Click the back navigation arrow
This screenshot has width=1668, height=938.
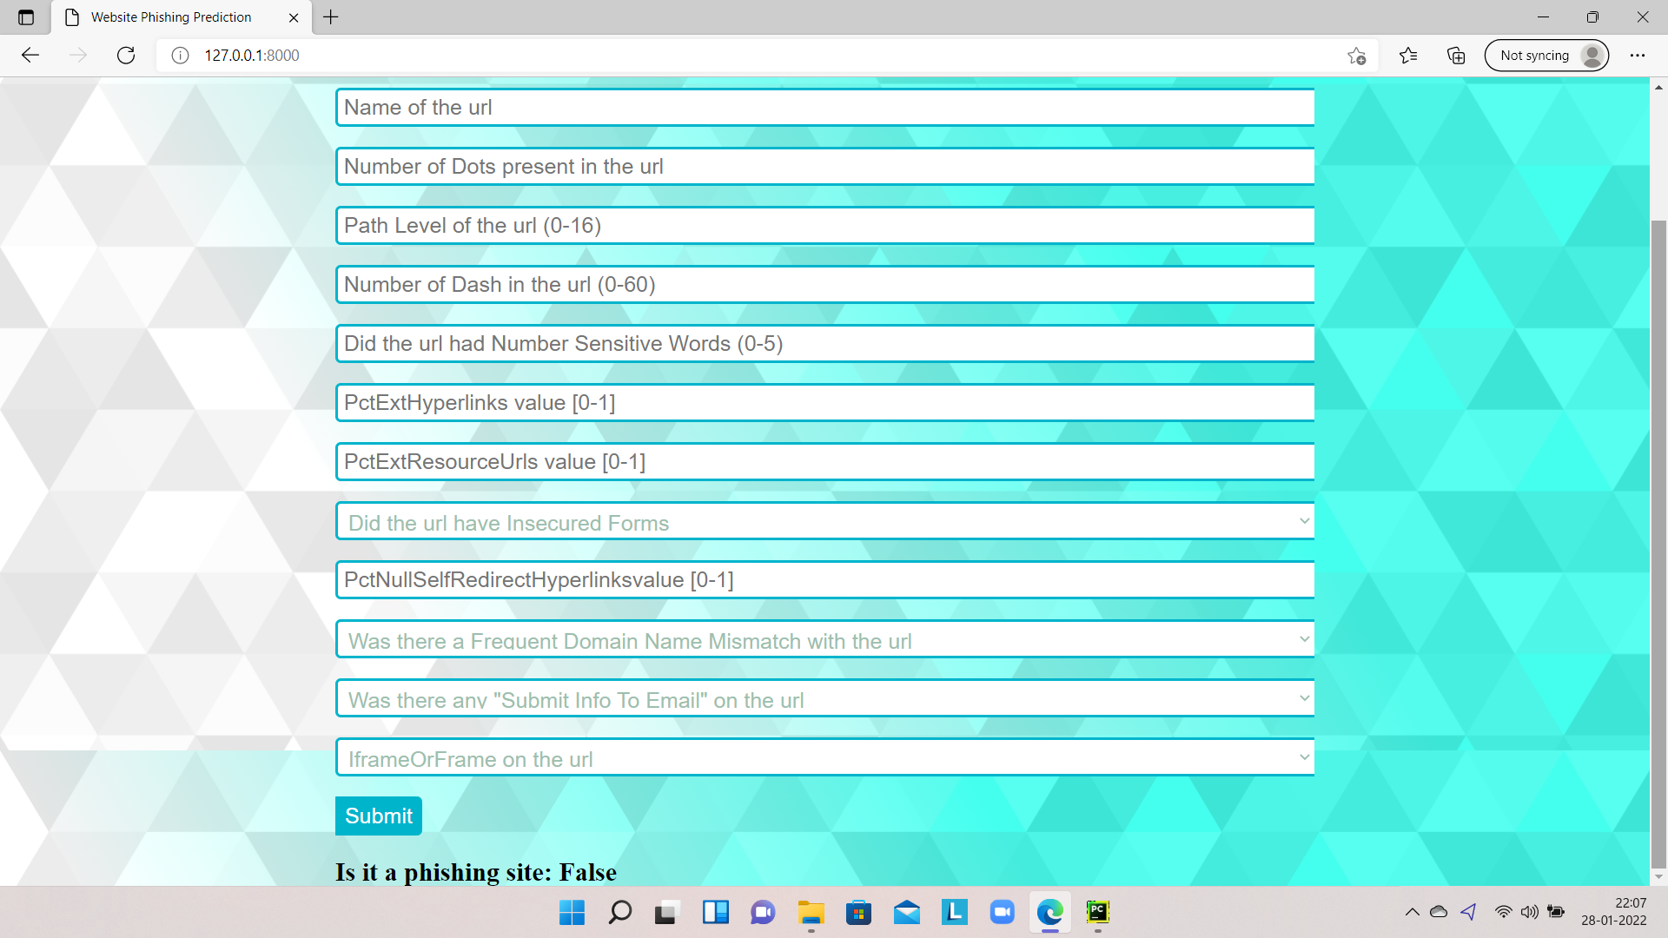[x=30, y=56]
